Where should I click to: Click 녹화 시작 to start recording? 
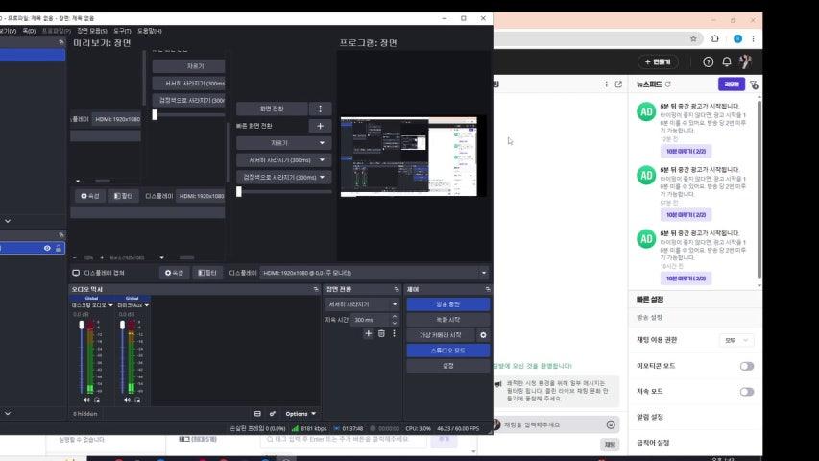tap(448, 320)
